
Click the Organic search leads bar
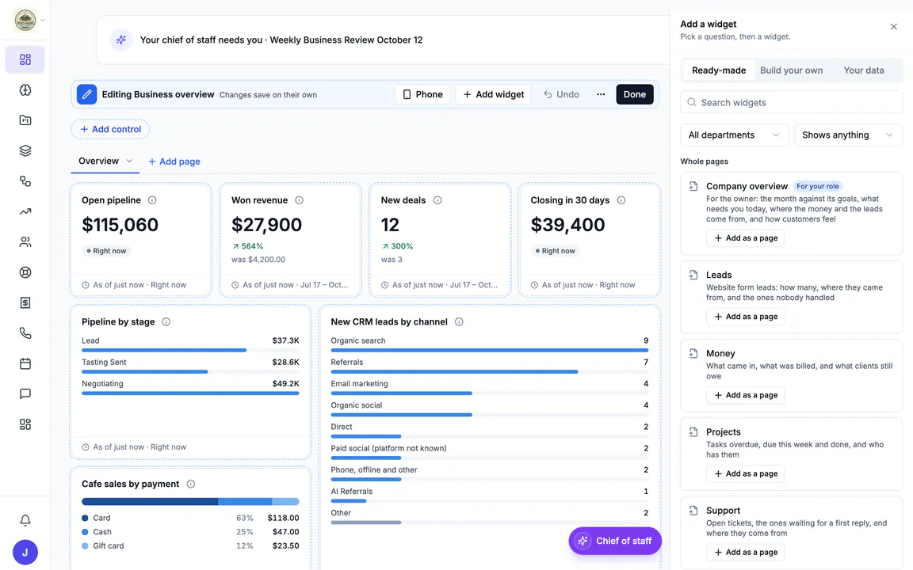click(x=489, y=350)
